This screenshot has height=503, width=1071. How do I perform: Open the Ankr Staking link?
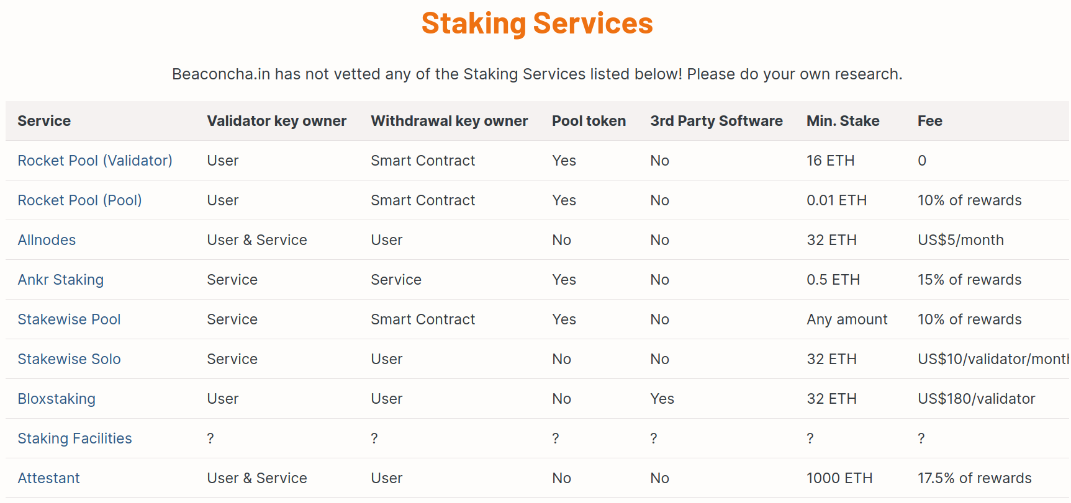pyautogui.click(x=60, y=280)
